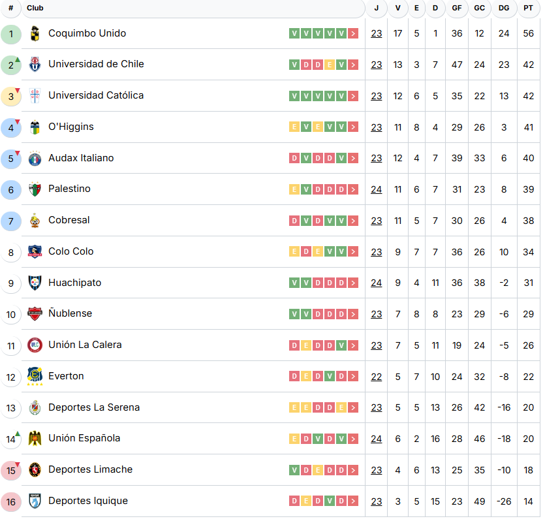Click the Colo Colo club crest
The width and height of the screenshot is (545, 521).
click(35, 252)
